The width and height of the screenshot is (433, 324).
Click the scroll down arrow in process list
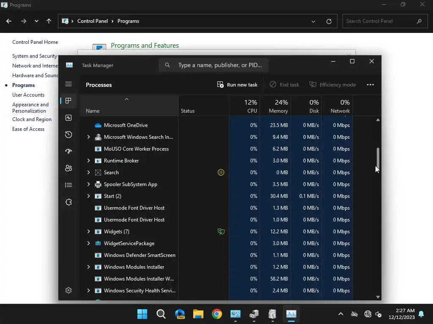point(378,297)
